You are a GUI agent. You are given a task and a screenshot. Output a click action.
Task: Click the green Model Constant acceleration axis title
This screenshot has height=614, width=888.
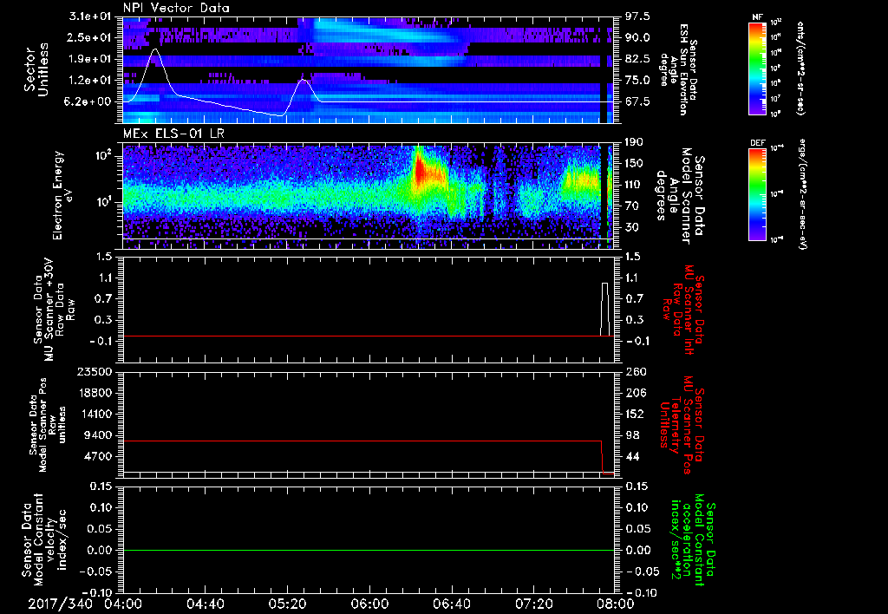coord(692,539)
